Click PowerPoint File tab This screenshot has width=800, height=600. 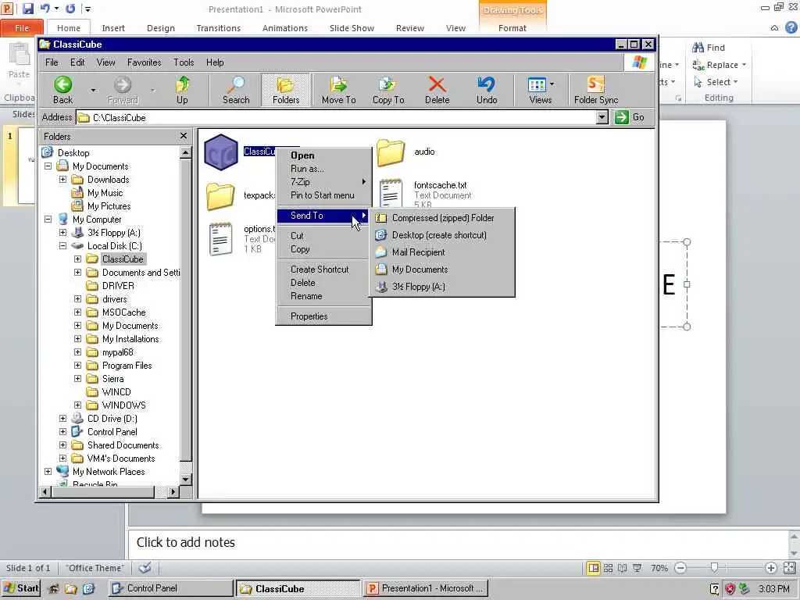[22, 28]
